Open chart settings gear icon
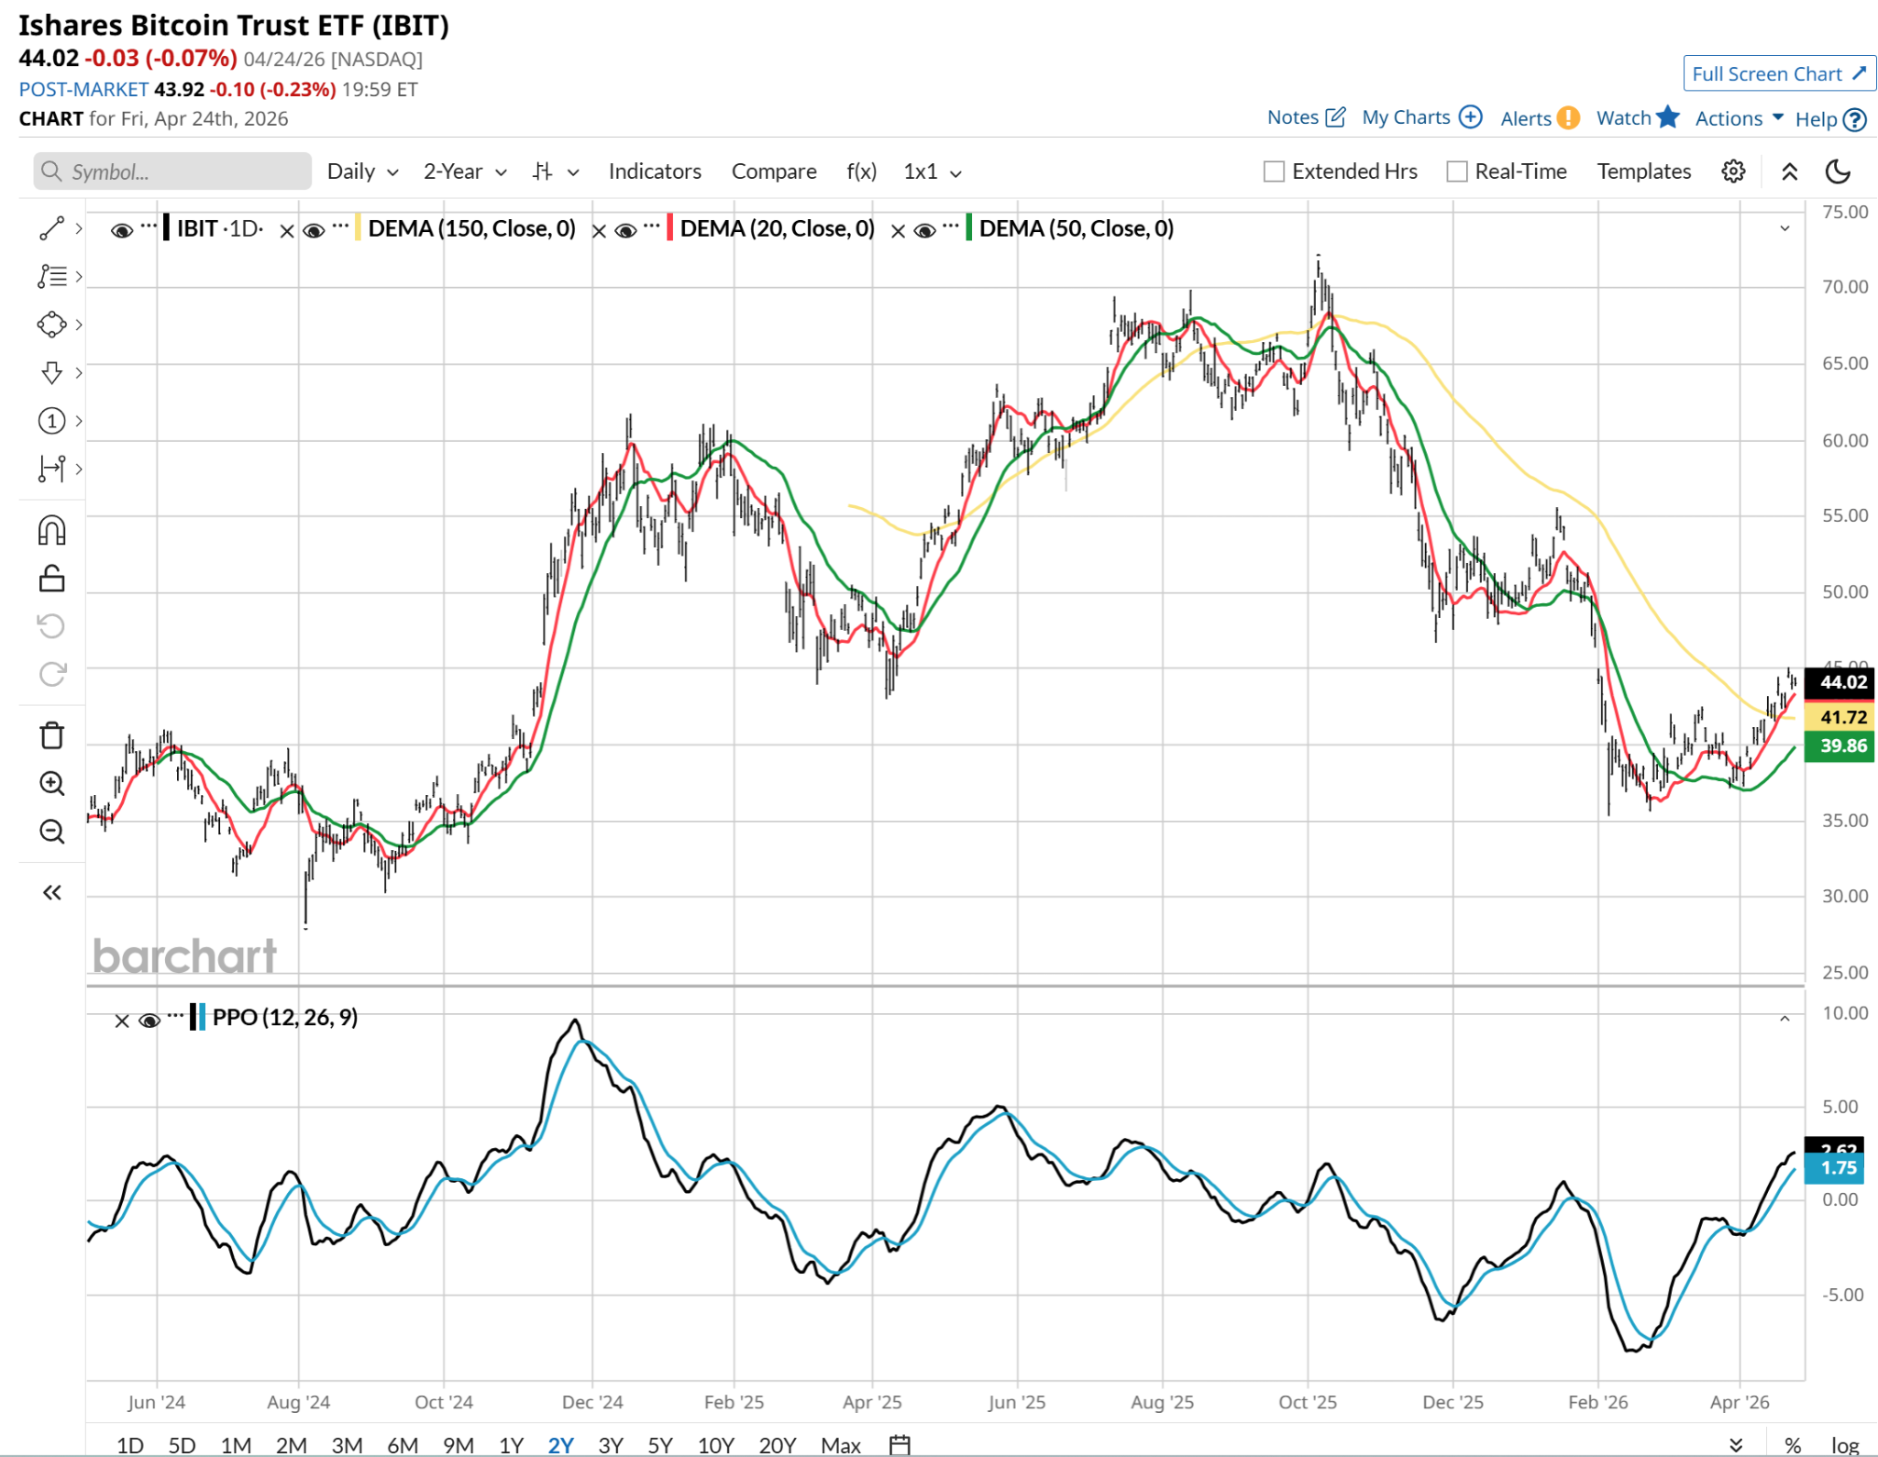The width and height of the screenshot is (1878, 1457). click(x=1732, y=171)
